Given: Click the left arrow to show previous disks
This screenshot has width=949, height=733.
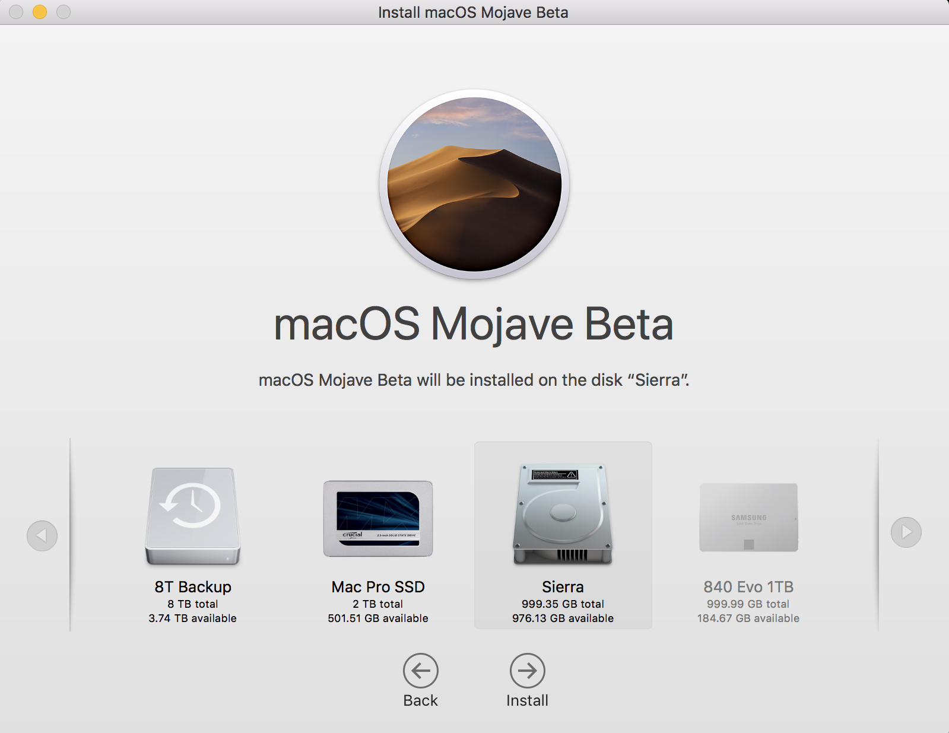Looking at the screenshot, I should 42,536.
